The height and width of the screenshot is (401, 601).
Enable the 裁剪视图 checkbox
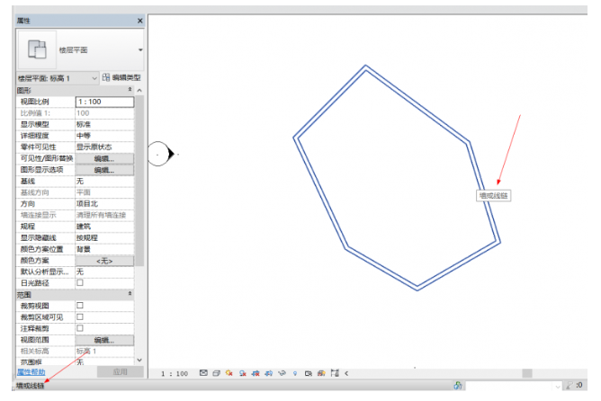pyautogui.click(x=80, y=306)
